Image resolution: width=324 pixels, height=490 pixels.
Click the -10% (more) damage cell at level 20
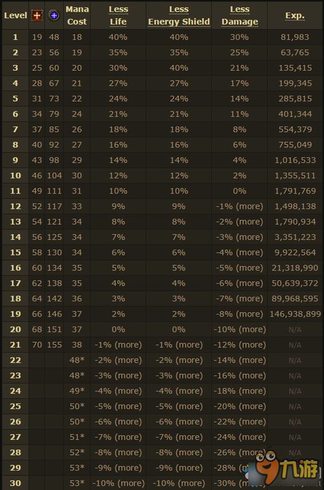click(239, 330)
